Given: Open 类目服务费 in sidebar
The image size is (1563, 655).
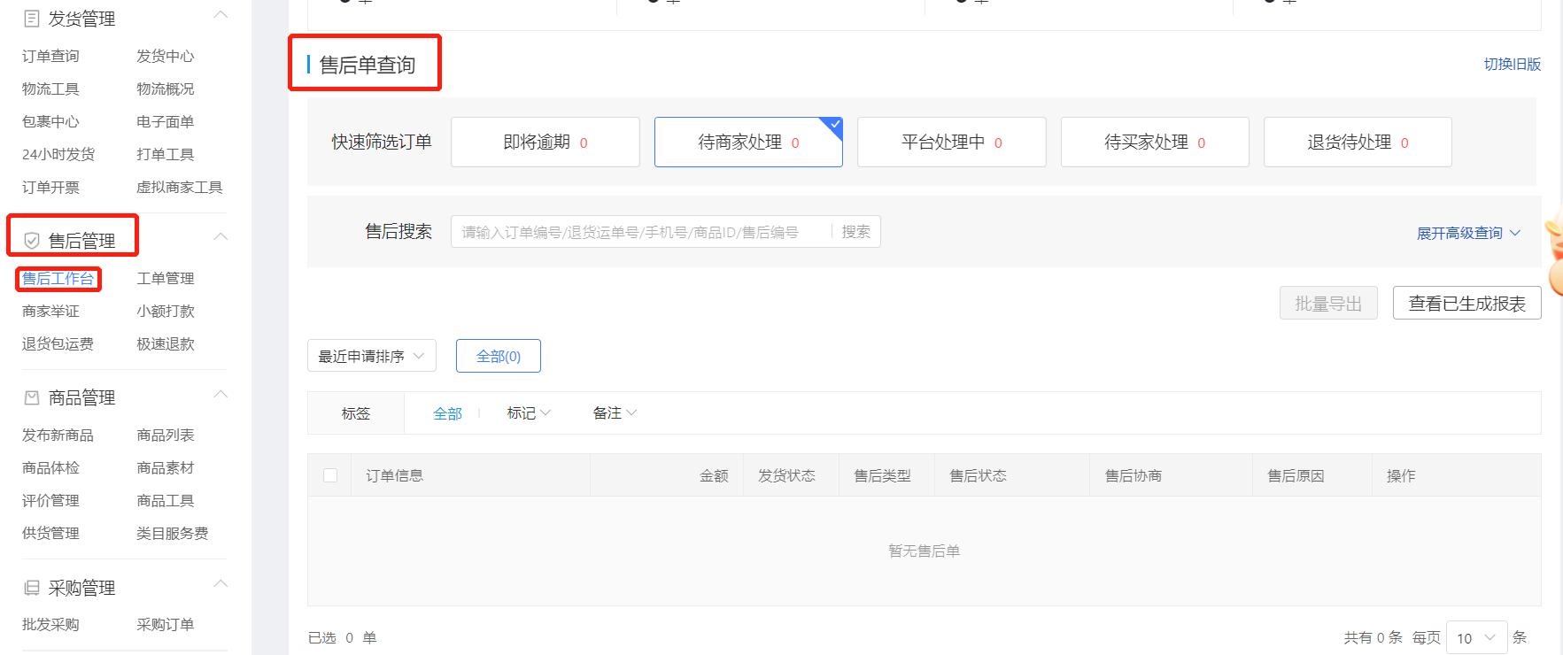Looking at the screenshot, I should [x=173, y=533].
